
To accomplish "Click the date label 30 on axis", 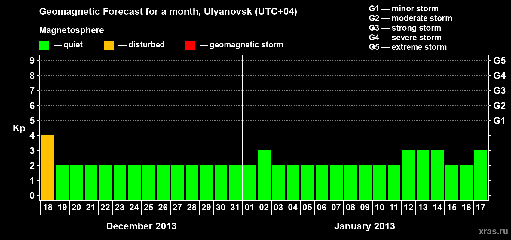I will tap(221, 207).
